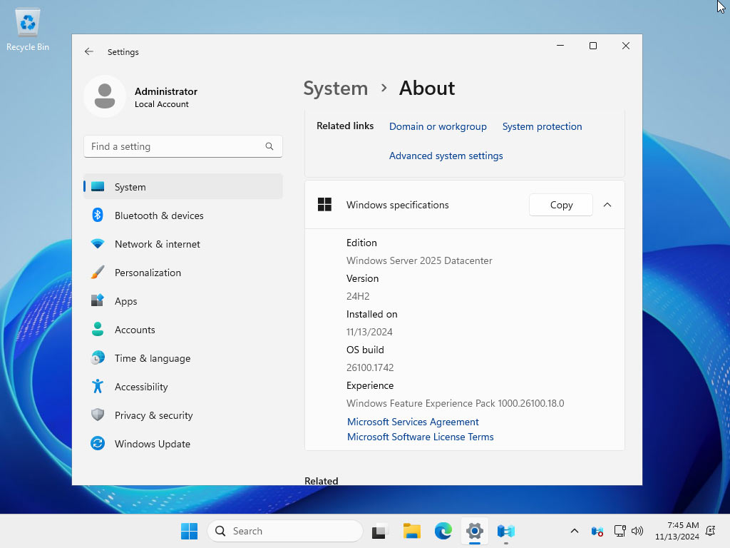Open the System protection link
This screenshot has width=730, height=548.
coord(542,126)
